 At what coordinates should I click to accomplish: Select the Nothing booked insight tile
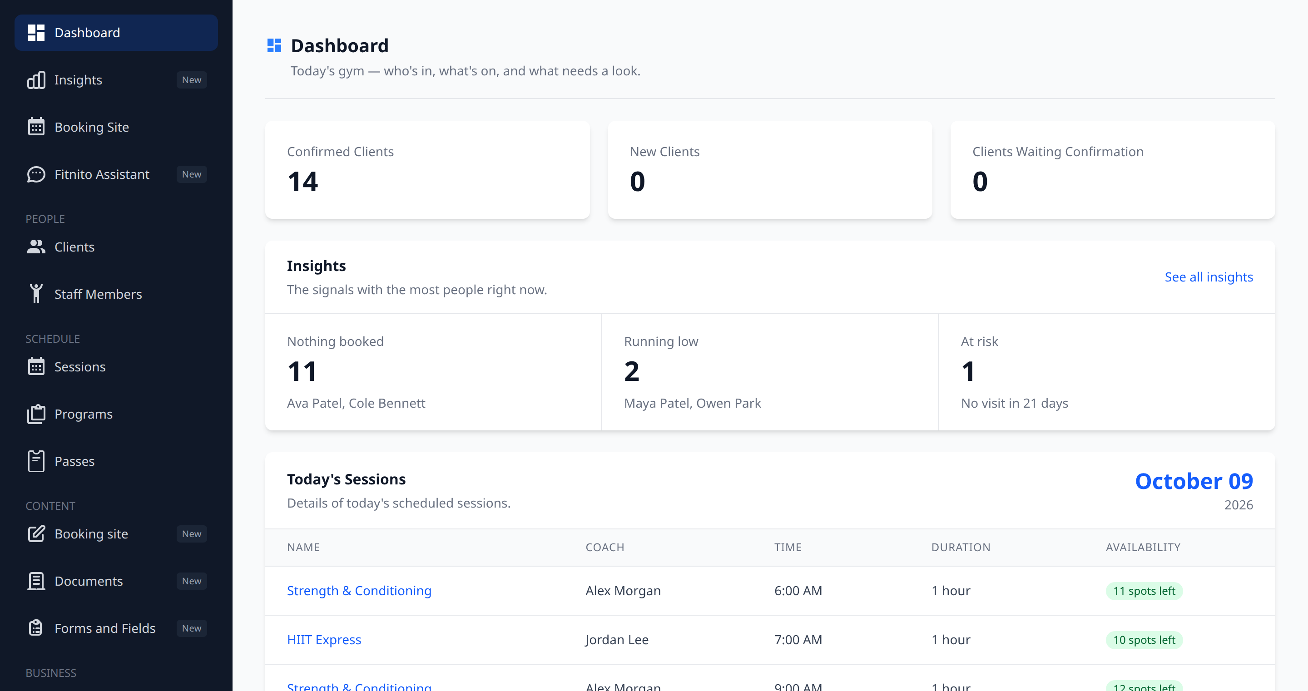click(x=434, y=372)
